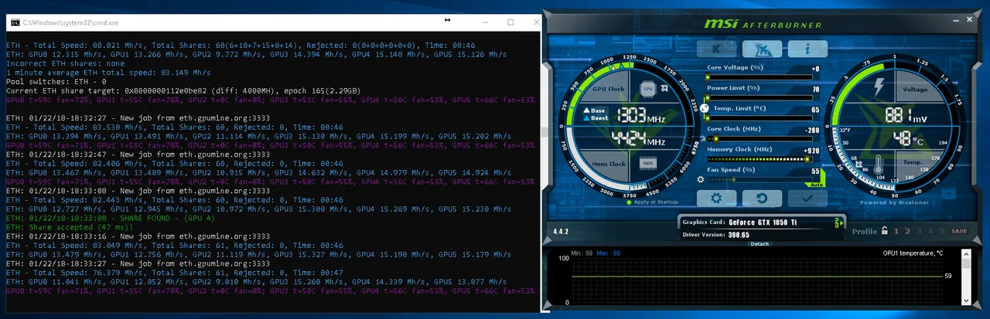Viewport: 990px width, 319px height.
Task: Click the Temp. Limit value 65
Action: (815, 110)
